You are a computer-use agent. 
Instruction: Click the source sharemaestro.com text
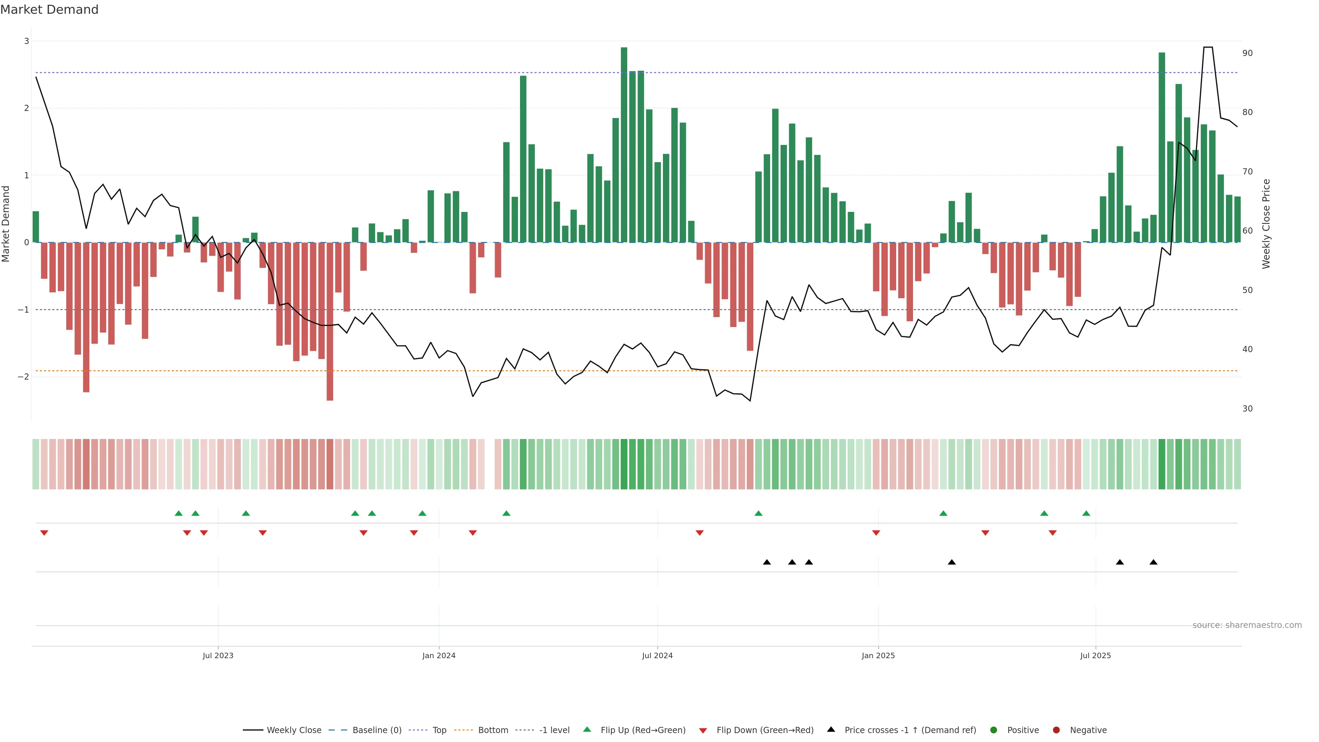tap(1247, 625)
